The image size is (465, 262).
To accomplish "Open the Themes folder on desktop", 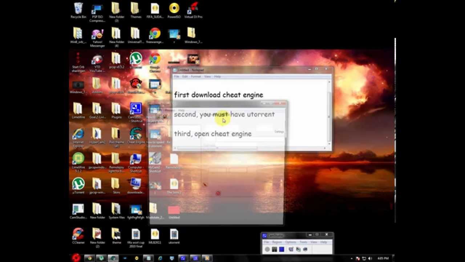I will 136,10.
